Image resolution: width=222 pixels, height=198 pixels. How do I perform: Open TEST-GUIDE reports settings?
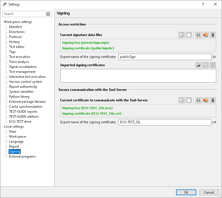pos(23,112)
